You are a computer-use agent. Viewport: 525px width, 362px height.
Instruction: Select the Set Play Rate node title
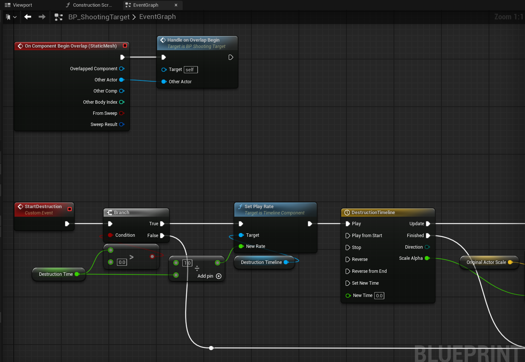click(x=259, y=207)
